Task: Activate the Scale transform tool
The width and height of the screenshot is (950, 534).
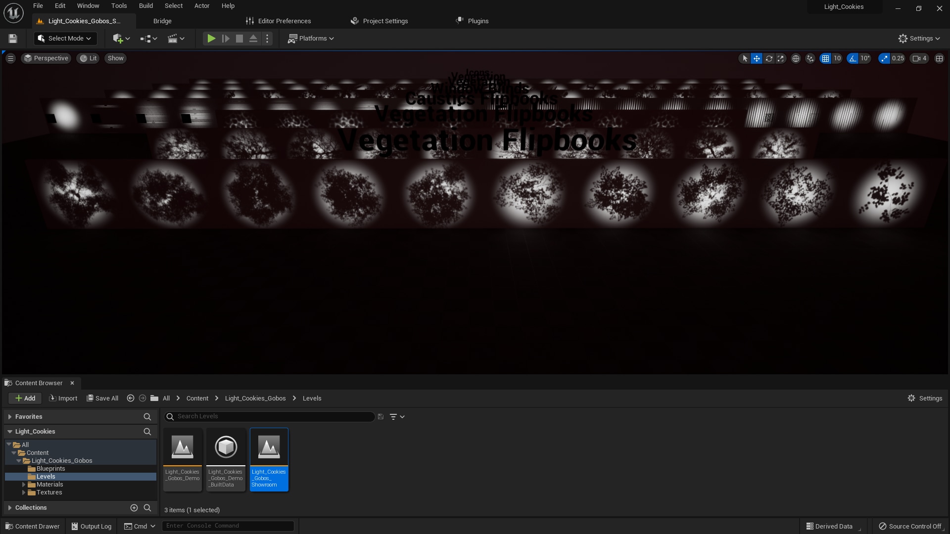Action: coord(780,58)
